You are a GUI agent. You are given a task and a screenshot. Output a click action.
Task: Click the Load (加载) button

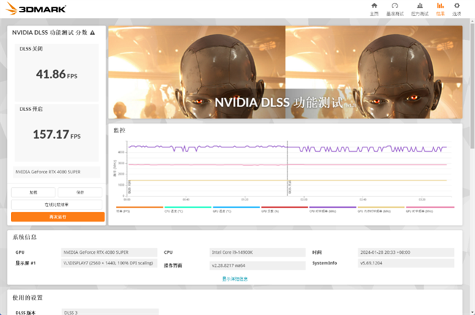[34, 192]
